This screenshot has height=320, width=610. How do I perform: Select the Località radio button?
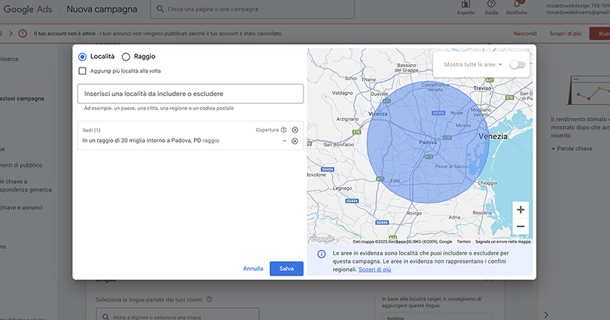click(x=83, y=56)
